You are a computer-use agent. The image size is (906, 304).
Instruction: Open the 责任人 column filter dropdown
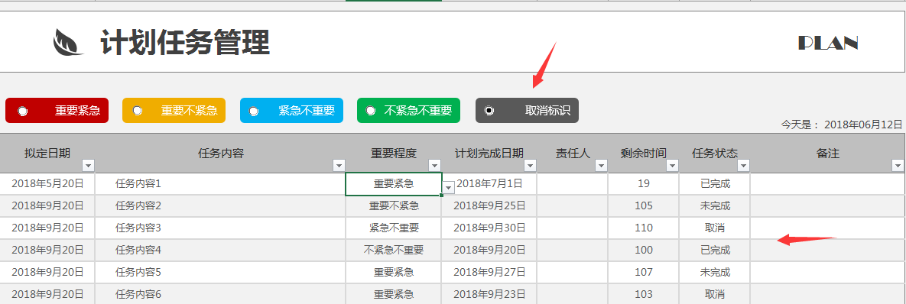coord(601,166)
